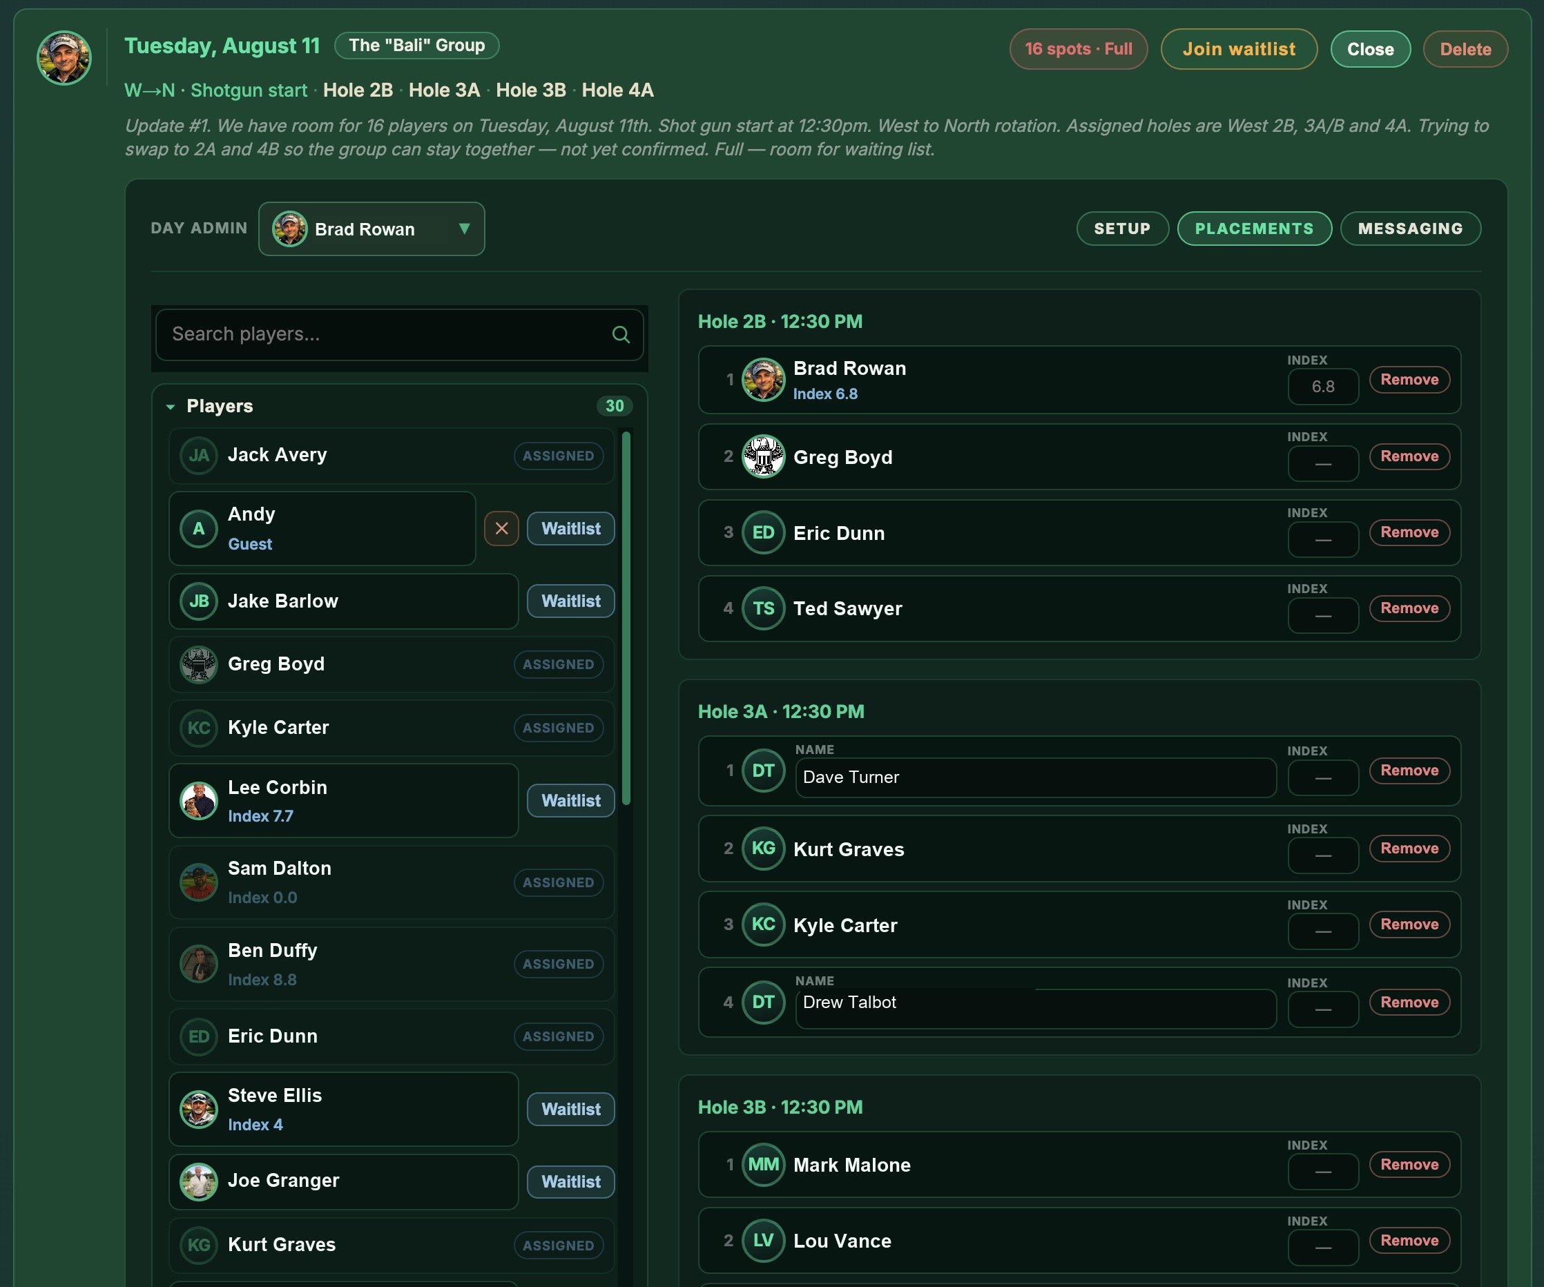The height and width of the screenshot is (1287, 1544).
Task: Open the Placements tab
Action: [1254, 229]
